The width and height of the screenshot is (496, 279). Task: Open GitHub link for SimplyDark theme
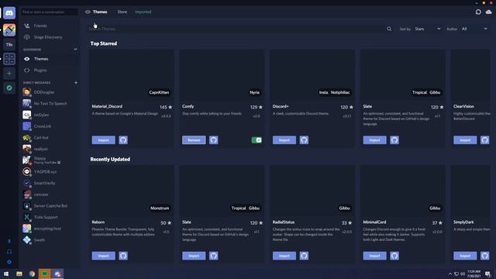click(485, 256)
